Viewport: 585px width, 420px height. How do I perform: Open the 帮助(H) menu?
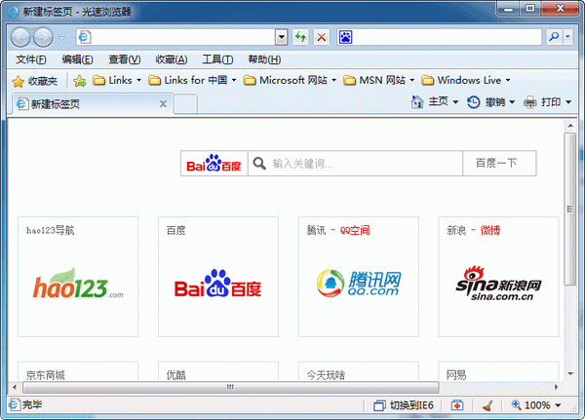click(x=264, y=59)
